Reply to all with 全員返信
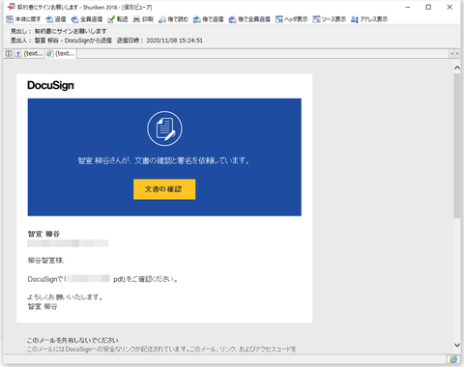The width and height of the screenshot is (464, 367). 87,19
